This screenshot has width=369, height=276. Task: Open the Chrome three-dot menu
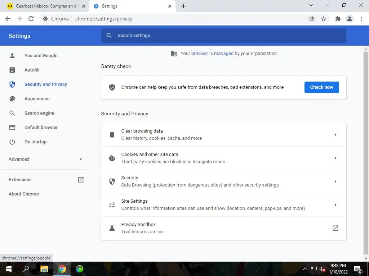361,19
